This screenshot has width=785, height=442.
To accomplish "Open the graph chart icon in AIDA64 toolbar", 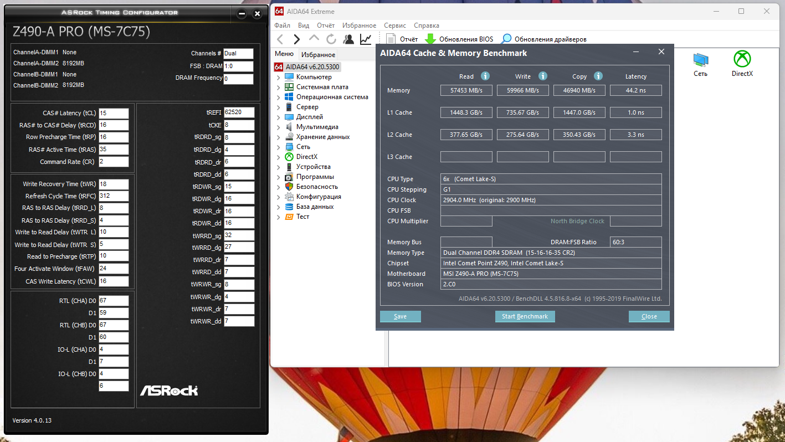I will point(366,39).
